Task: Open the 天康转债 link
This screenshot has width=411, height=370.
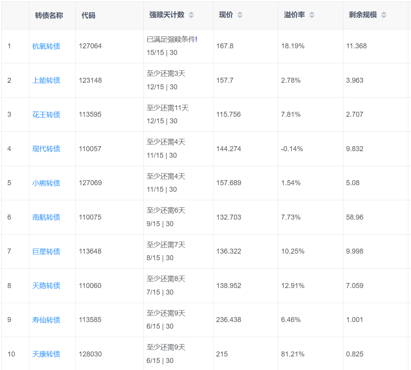Action: coord(46,354)
